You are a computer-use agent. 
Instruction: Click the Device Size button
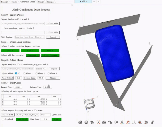(x=30, y=78)
